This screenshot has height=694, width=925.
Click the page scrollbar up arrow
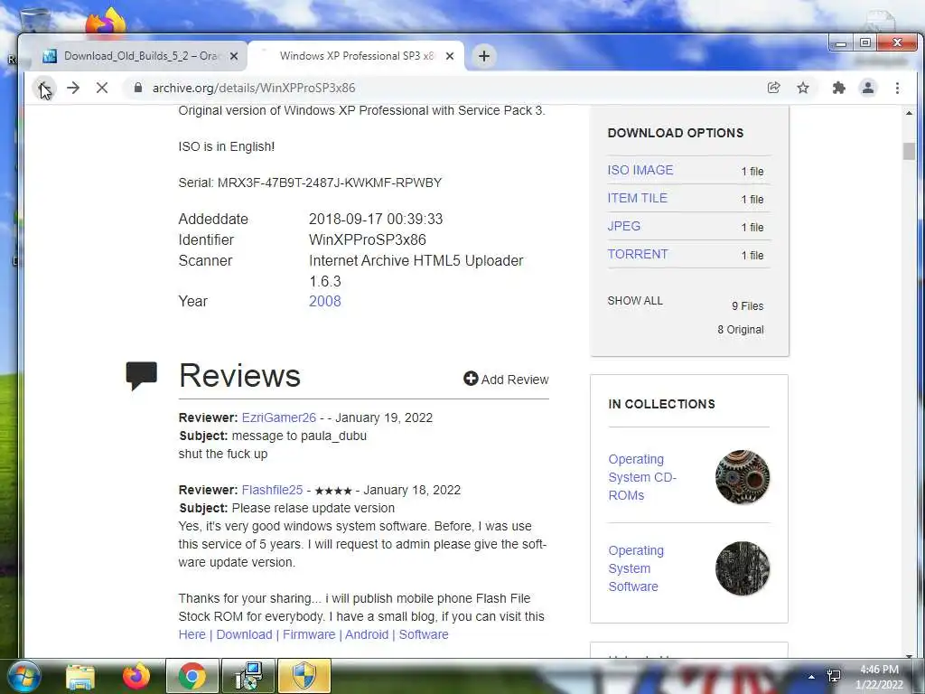[909, 113]
